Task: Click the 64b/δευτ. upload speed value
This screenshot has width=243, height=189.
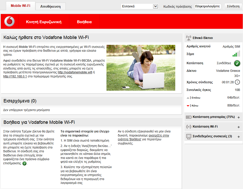Action: 234,98
